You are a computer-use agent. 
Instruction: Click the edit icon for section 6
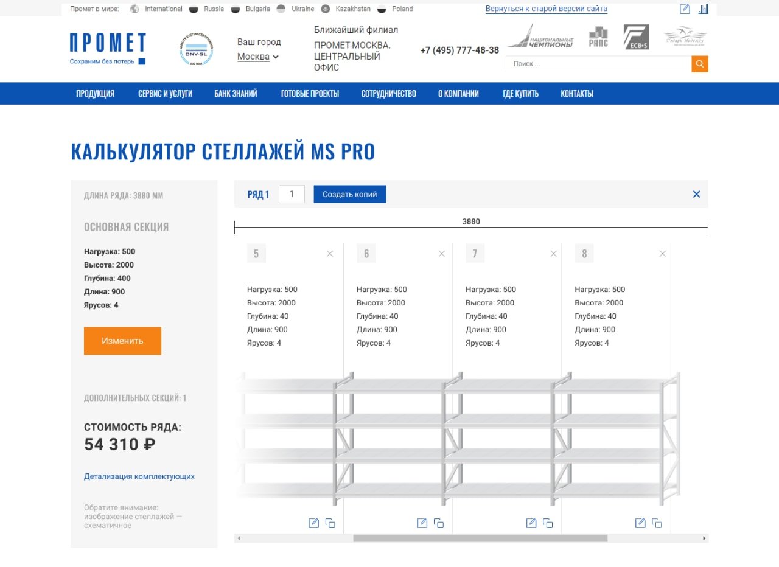(x=422, y=523)
